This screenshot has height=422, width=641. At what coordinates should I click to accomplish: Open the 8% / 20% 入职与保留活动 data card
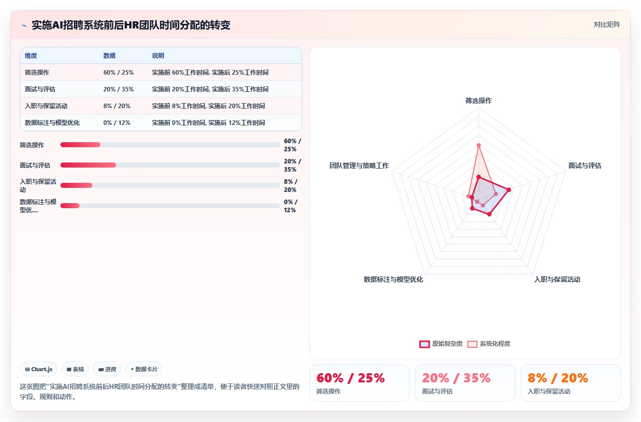[571, 383]
